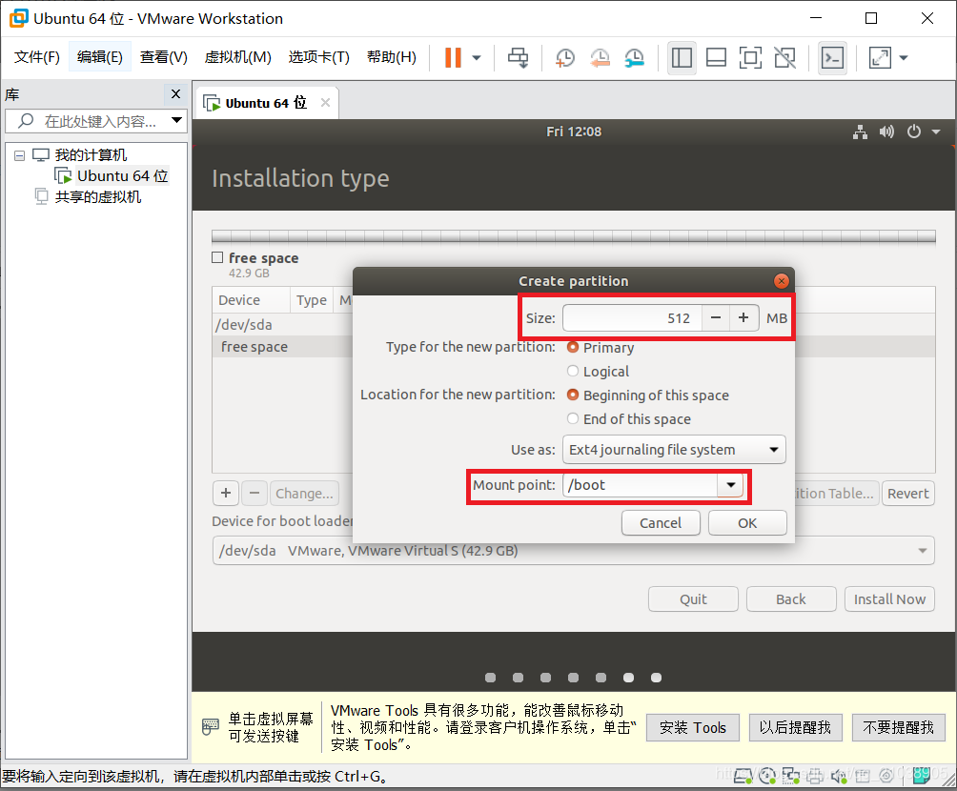Image resolution: width=957 pixels, height=791 pixels.
Task: Click the stretch guest display icon
Action: 880,58
